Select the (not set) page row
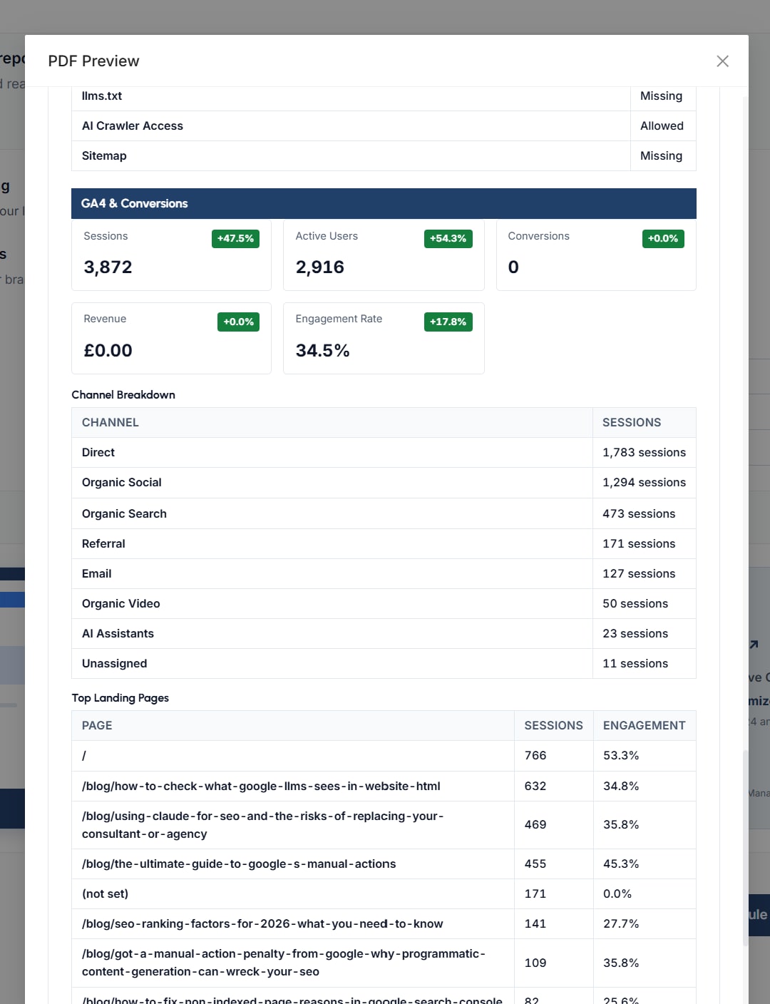 (384, 893)
